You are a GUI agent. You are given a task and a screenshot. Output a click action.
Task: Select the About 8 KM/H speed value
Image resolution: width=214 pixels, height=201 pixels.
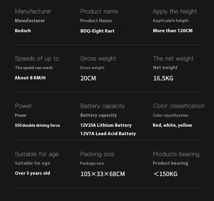(x=30, y=78)
